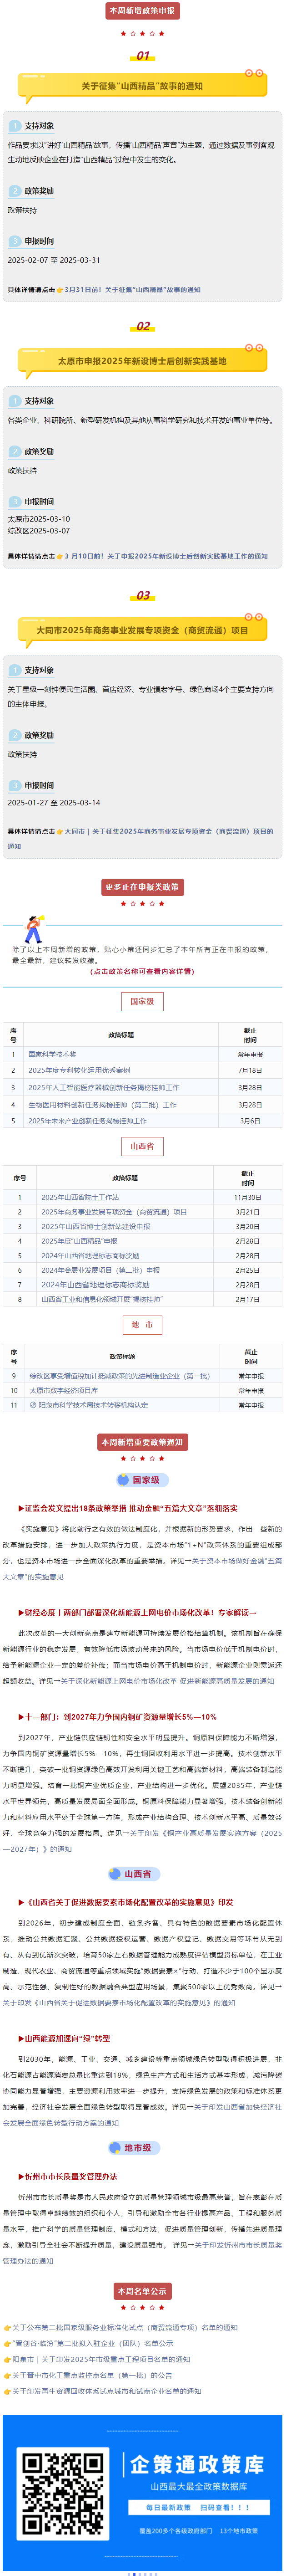Click red header 本周新增重要政策通知
Screen dimensions: 291x2576
[x=141, y=1442]
